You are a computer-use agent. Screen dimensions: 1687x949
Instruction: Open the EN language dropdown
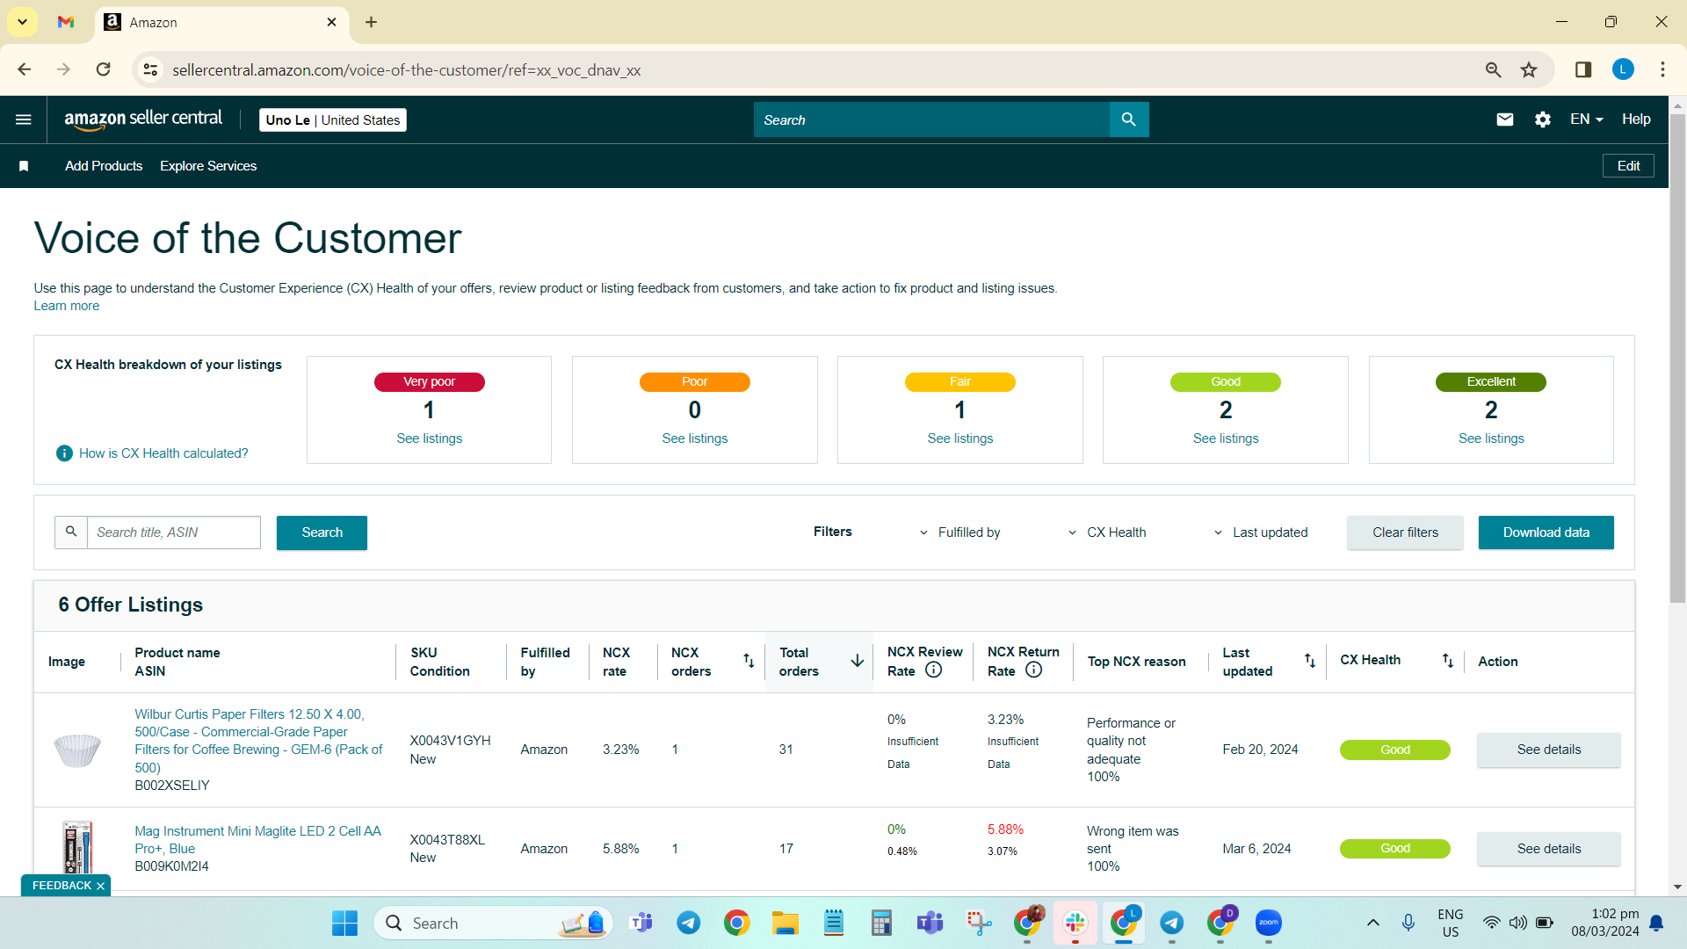pos(1587,120)
